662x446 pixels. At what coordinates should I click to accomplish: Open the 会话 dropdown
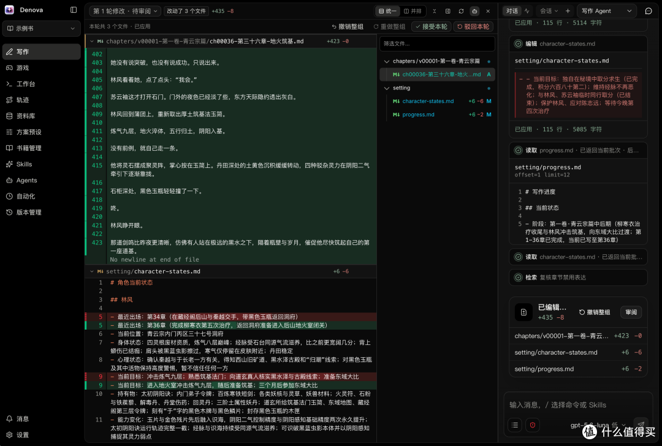click(549, 11)
